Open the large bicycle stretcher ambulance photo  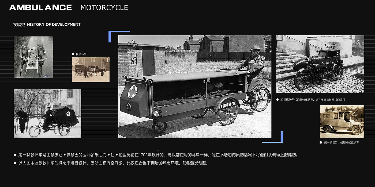(195, 87)
